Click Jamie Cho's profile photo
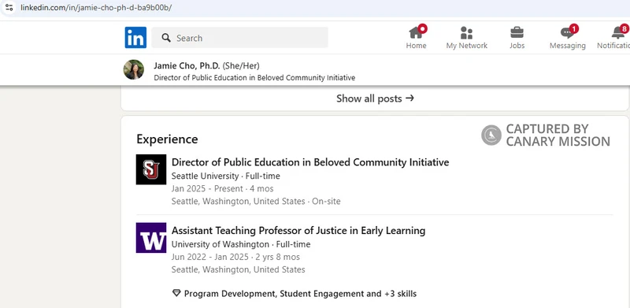Screen dimensions: 630x308 click(133, 69)
